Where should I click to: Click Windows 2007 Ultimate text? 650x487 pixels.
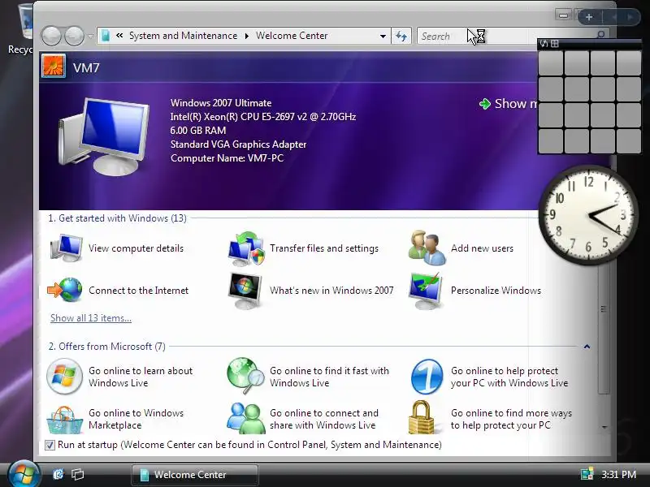221,103
